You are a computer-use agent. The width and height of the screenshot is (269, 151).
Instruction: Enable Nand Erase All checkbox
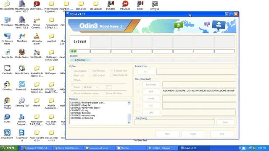coord(111,75)
